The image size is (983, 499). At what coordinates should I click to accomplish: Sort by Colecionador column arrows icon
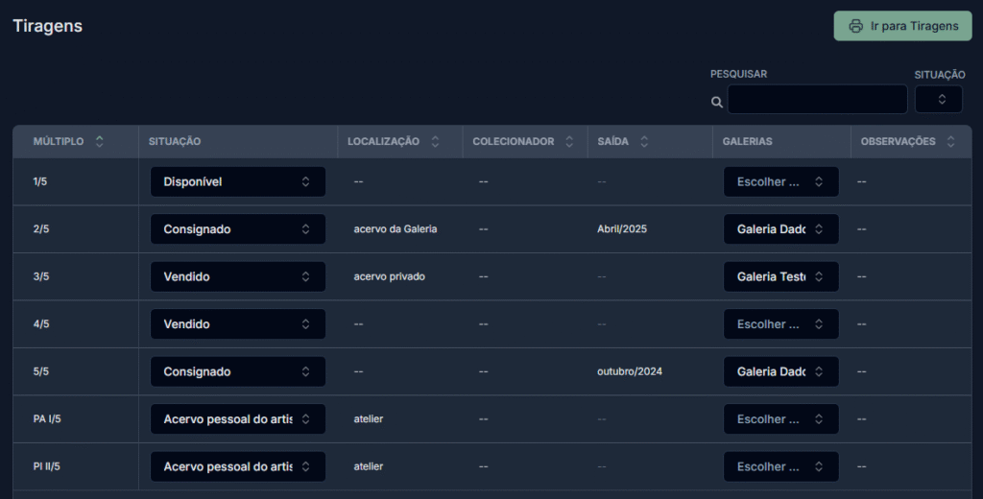(569, 141)
